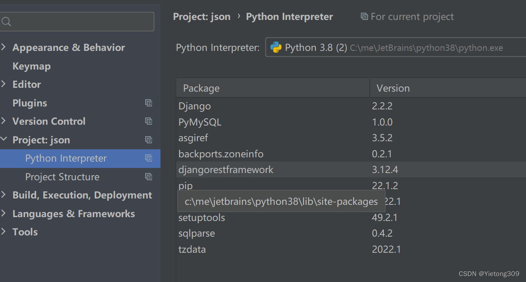
Task: Click the For current project icon
Action: pyautogui.click(x=364, y=16)
